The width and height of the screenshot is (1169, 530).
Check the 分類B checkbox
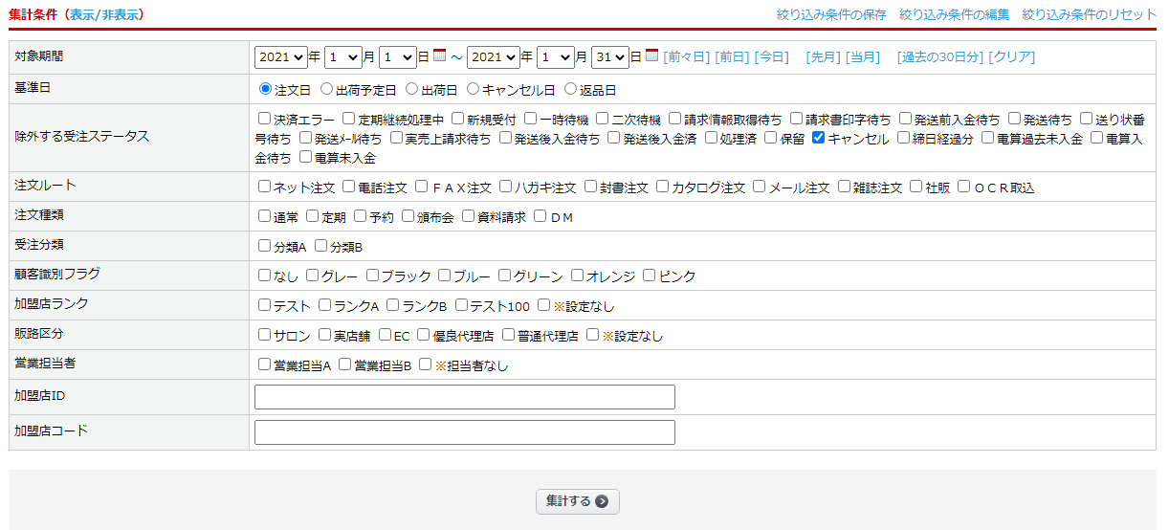(x=321, y=246)
